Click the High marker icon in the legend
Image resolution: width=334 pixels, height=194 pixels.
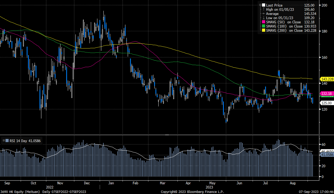click(263, 10)
